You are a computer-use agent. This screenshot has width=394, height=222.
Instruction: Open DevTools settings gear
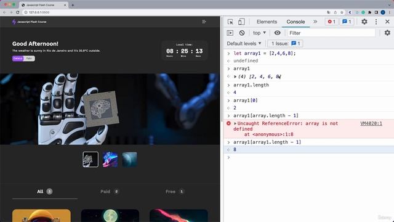coord(364,22)
